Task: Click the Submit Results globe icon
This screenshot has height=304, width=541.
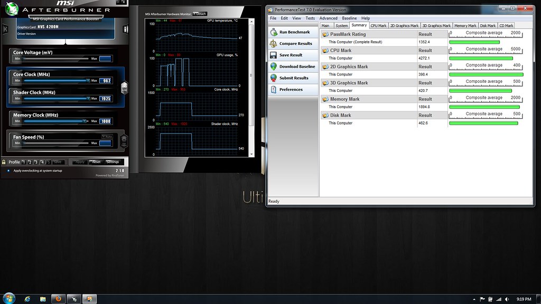Action: (274, 78)
